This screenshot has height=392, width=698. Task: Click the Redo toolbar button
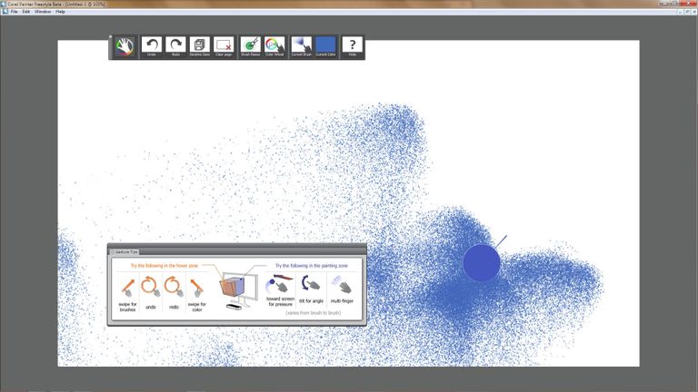pos(175,46)
